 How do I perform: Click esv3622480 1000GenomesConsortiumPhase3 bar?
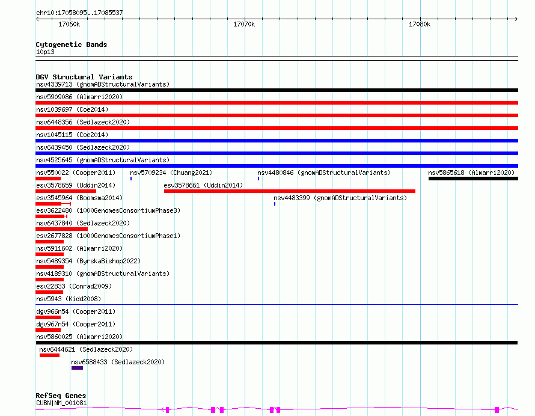[x=52, y=216]
